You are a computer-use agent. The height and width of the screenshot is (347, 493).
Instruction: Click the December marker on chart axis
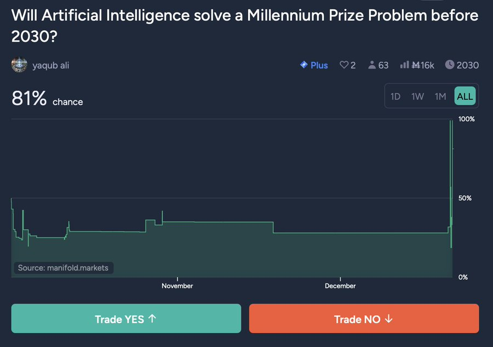tap(340, 286)
